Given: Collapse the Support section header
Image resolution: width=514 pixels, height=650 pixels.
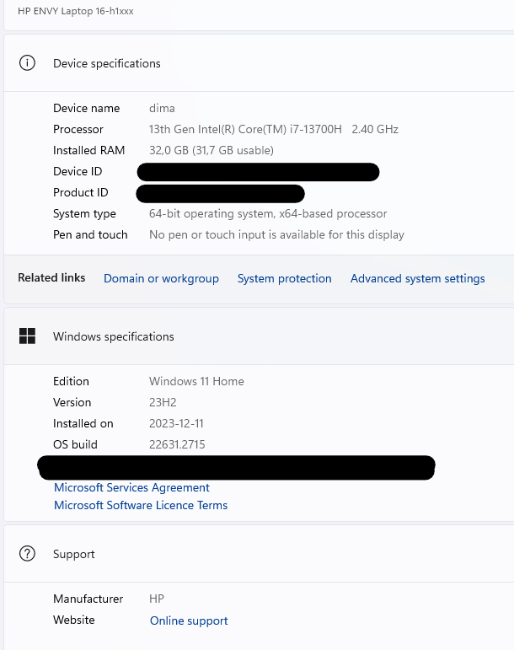Looking at the screenshot, I should point(259,554).
